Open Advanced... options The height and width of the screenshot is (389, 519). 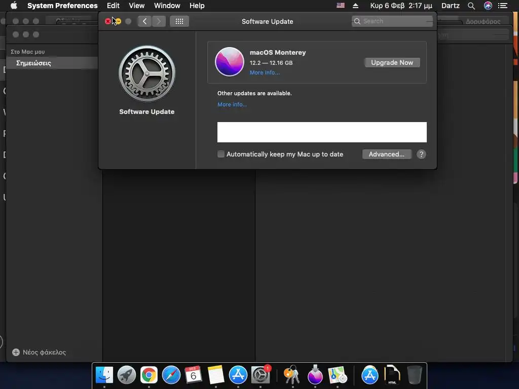point(387,154)
